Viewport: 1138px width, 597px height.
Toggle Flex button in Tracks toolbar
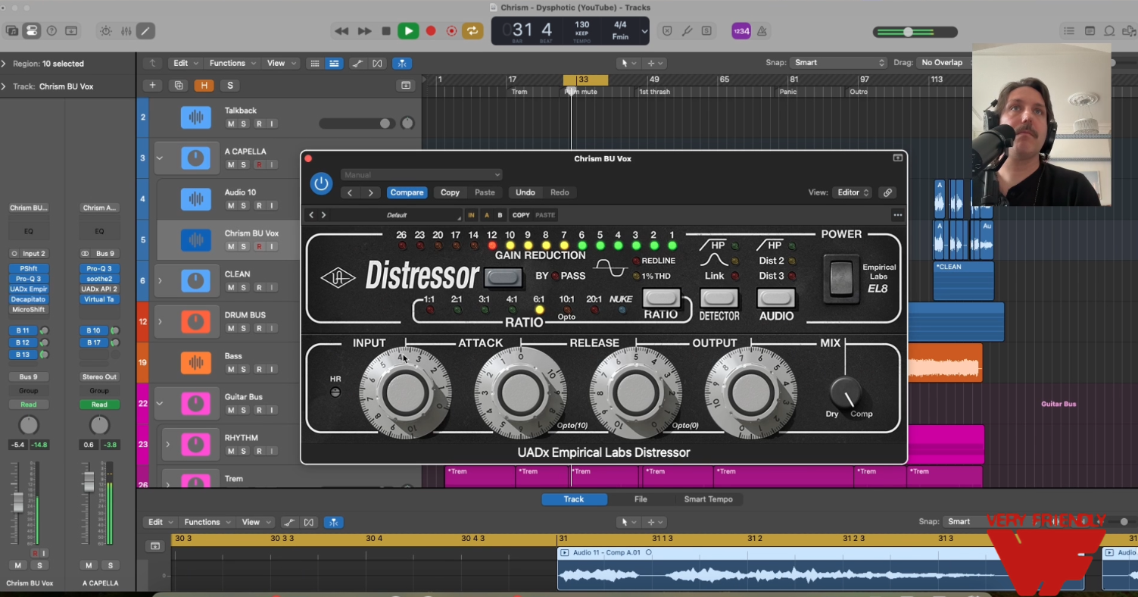376,64
